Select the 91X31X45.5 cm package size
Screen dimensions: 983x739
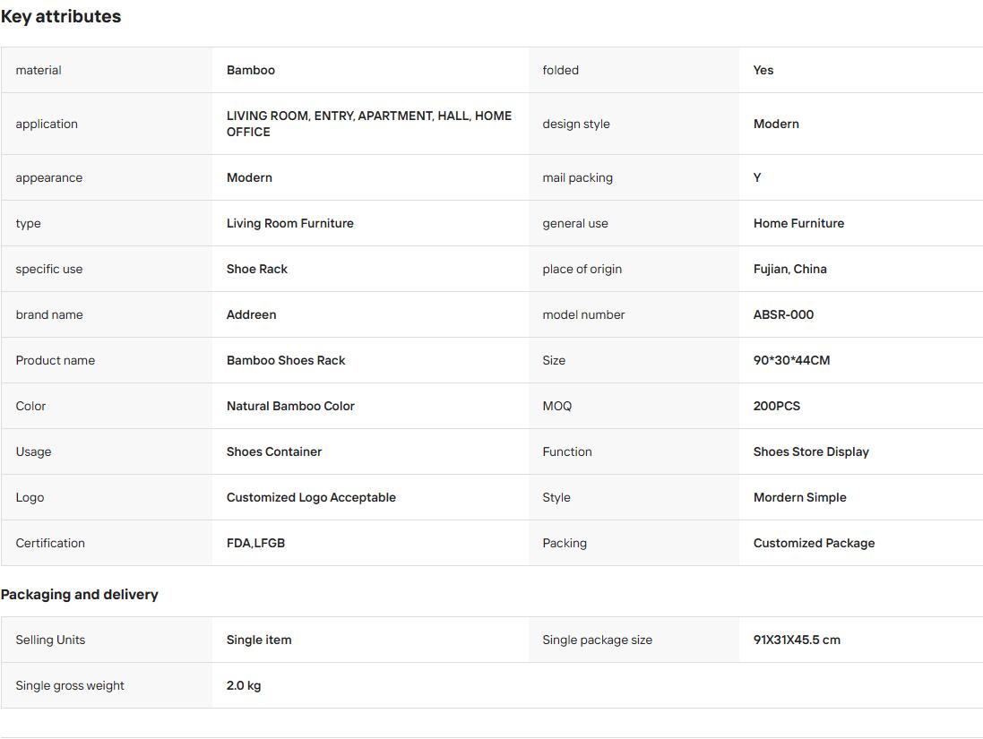coord(797,640)
